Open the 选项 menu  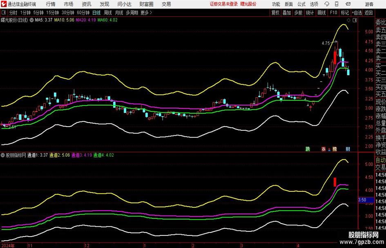tap(314, 4)
